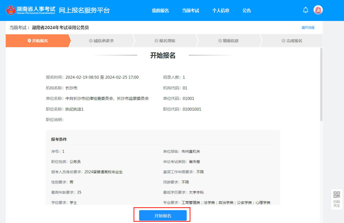
Task: Open 我的报名 in top navigation
Action: (x=160, y=11)
